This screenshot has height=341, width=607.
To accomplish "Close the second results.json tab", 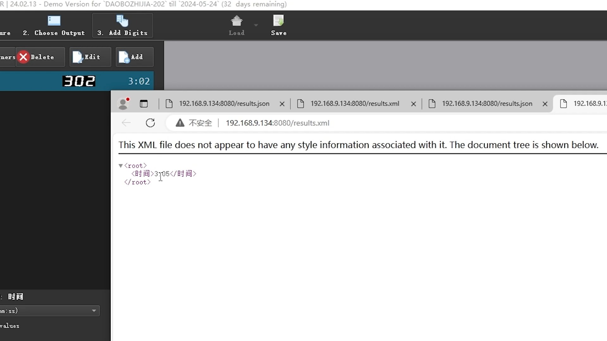I will [545, 104].
